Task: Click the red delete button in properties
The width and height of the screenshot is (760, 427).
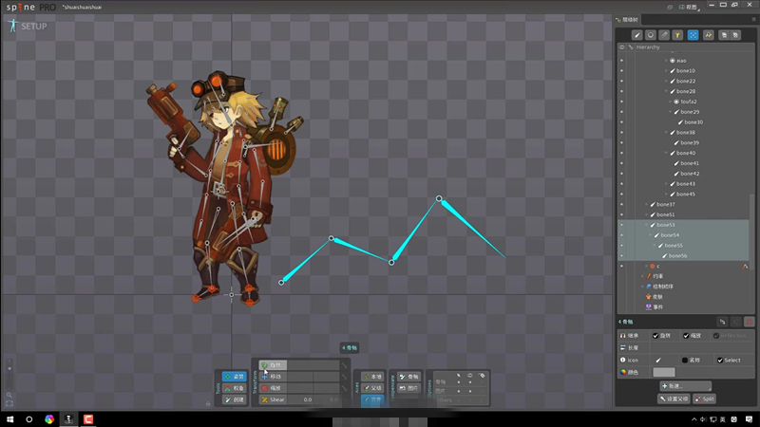Action: (749, 322)
